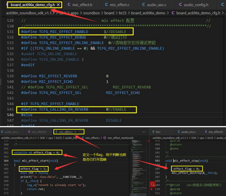Click line number 362 in the gutter

6,152
